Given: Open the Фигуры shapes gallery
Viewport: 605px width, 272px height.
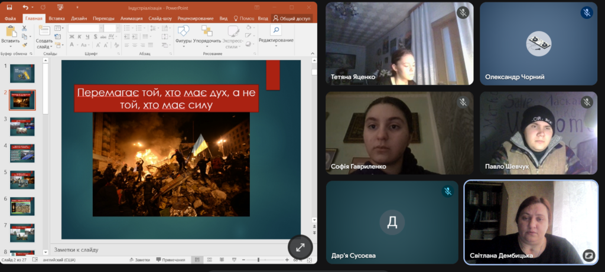Looking at the screenshot, I should (x=183, y=31).
